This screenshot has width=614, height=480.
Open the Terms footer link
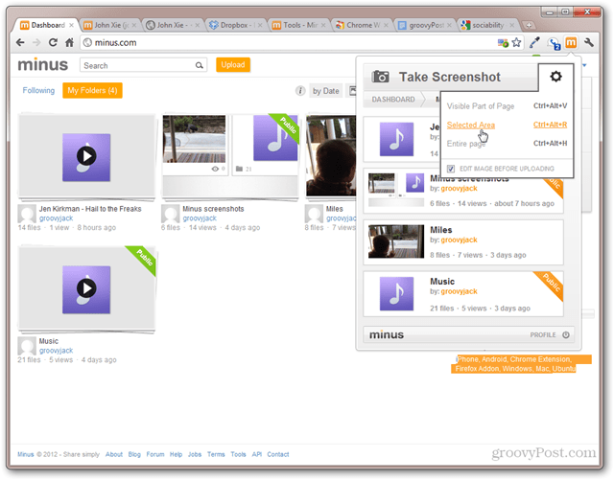(216, 454)
